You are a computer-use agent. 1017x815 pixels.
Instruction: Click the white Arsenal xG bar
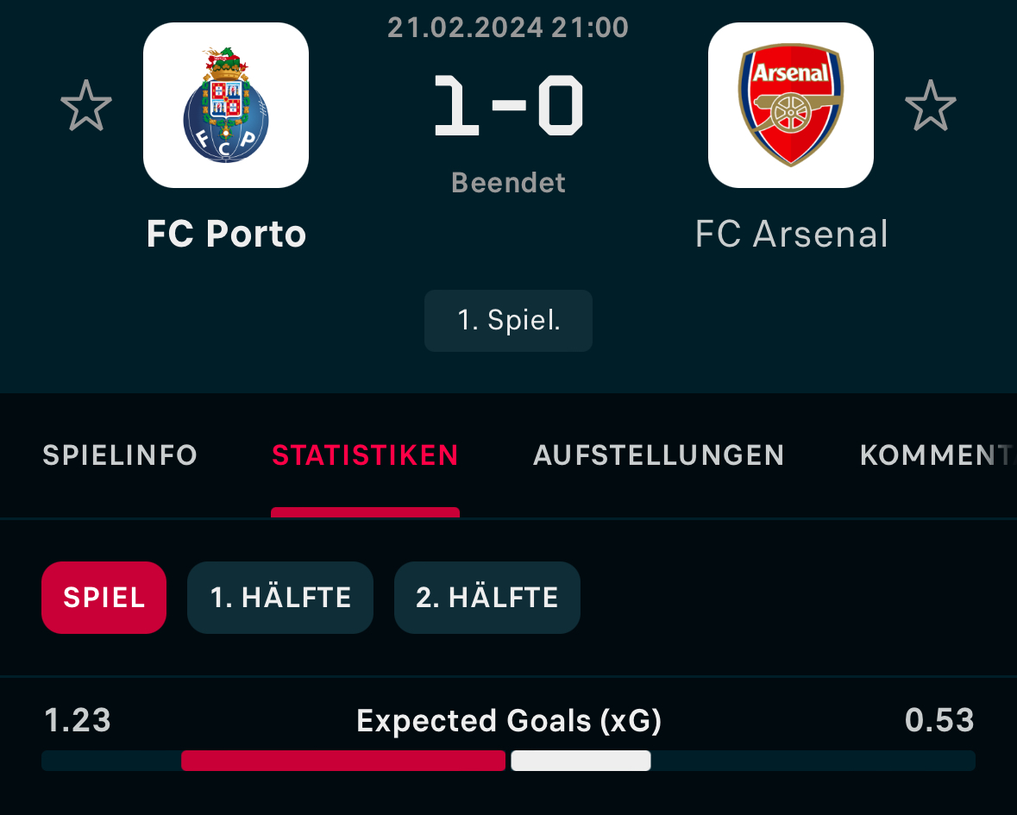click(x=581, y=761)
